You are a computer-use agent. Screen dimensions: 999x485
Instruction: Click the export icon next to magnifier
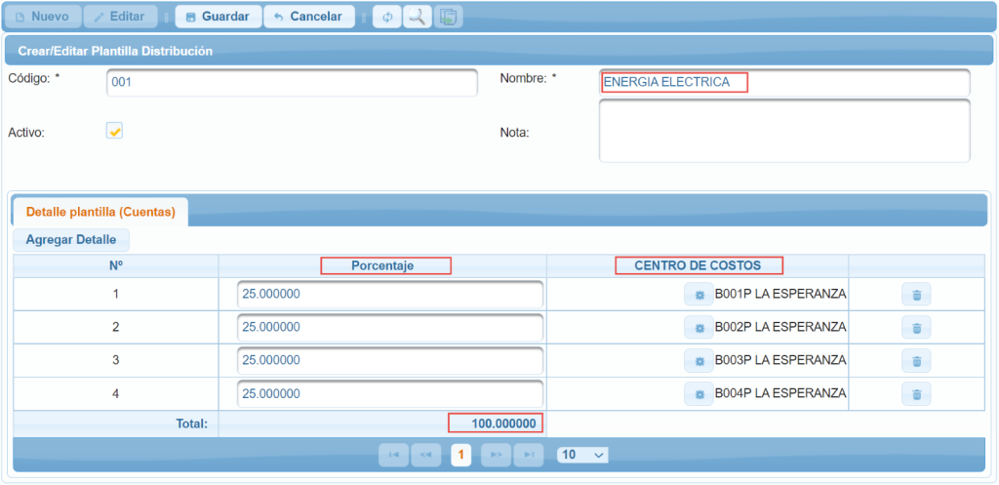[448, 18]
